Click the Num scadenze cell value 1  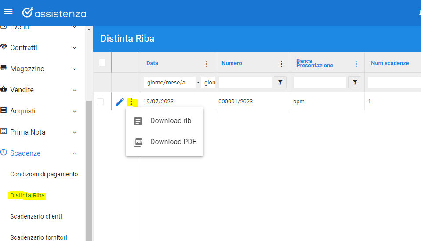369,102
